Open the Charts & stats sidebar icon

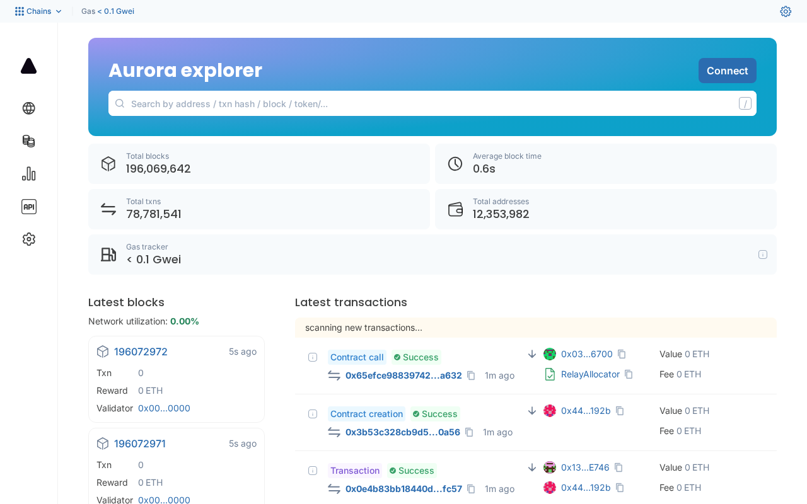[x=28, y=174]
